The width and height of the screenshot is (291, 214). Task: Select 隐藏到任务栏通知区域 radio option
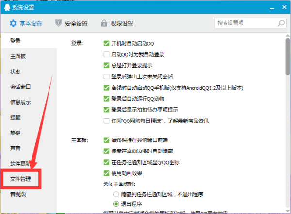(116, 194)
